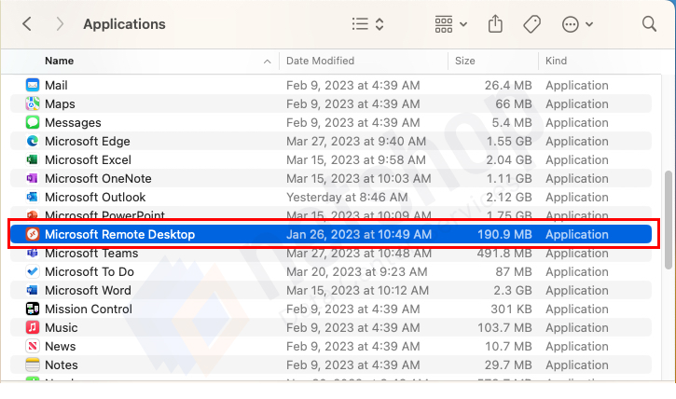Click the Microsoft Remote Desktop name text

coord(120,234)
